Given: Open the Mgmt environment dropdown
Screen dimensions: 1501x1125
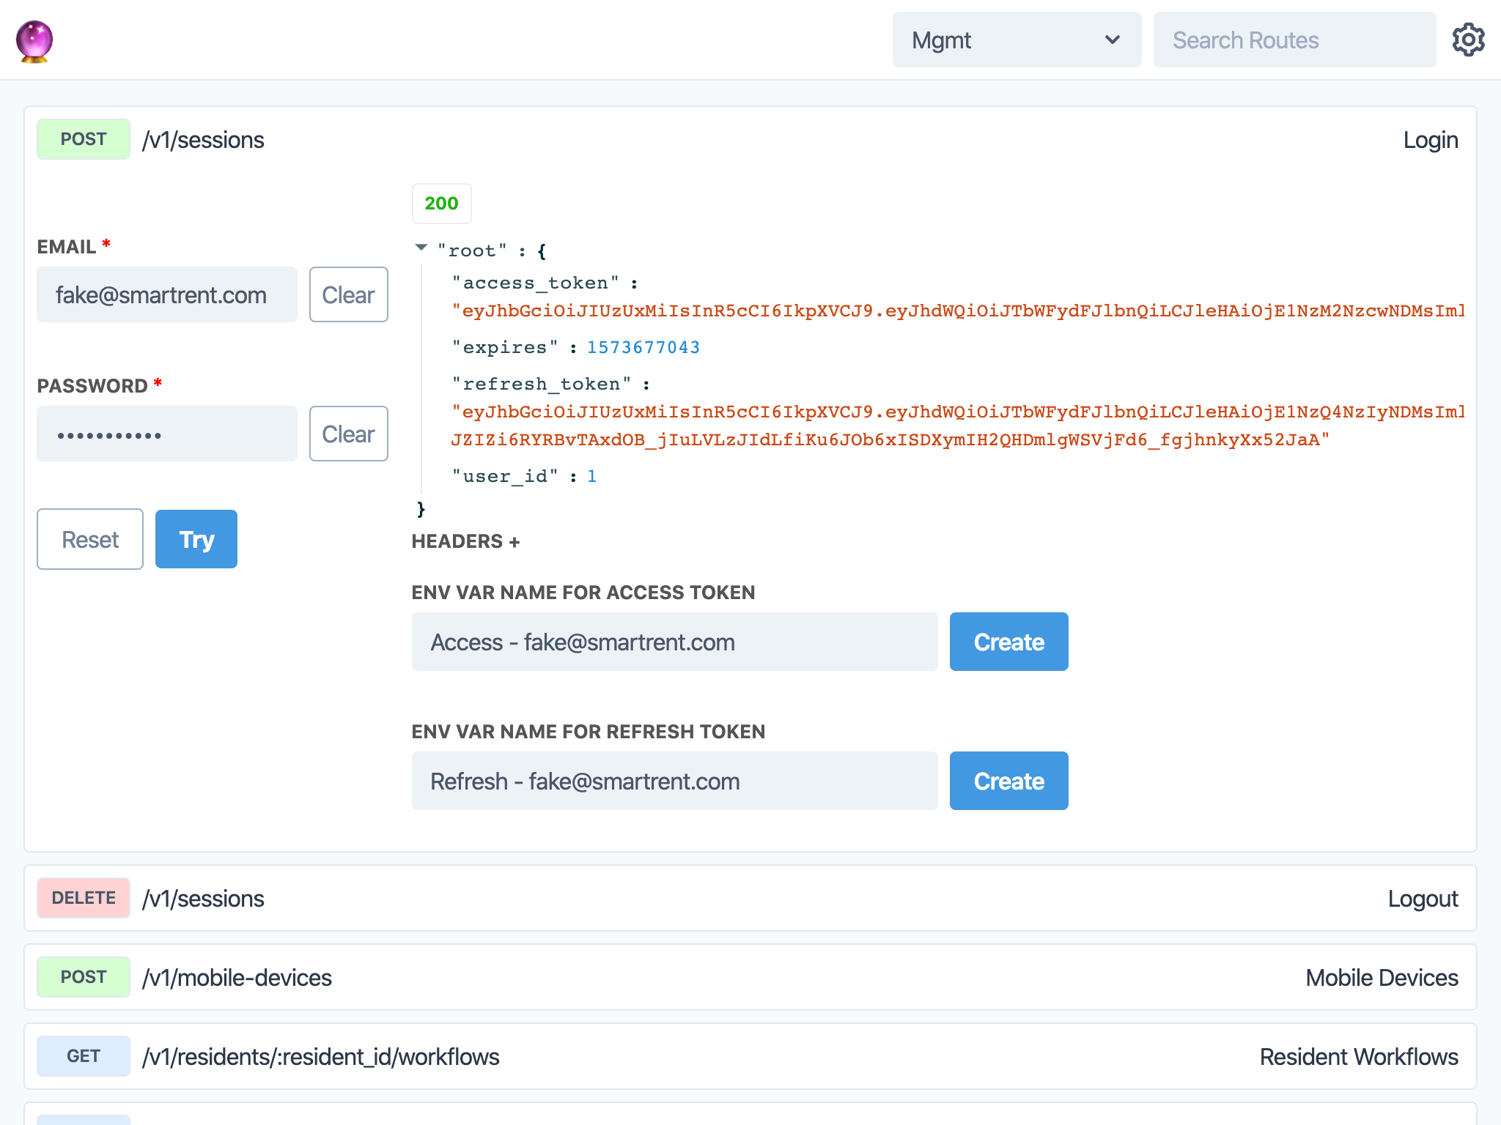Looking at the screenshot, I should 1016,40.
